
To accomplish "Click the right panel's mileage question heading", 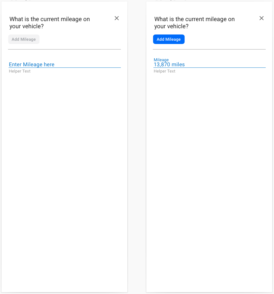I will pyautogui.click(x=194, y=23).
